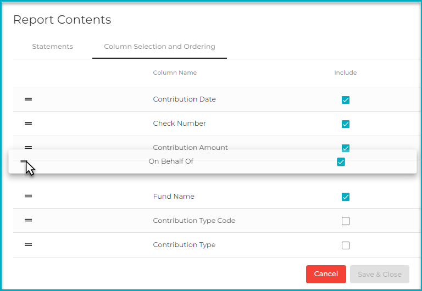This screenshot has height=291, width=422.
Task: Check Include for Contribution Type
Action: click(346, 245)
